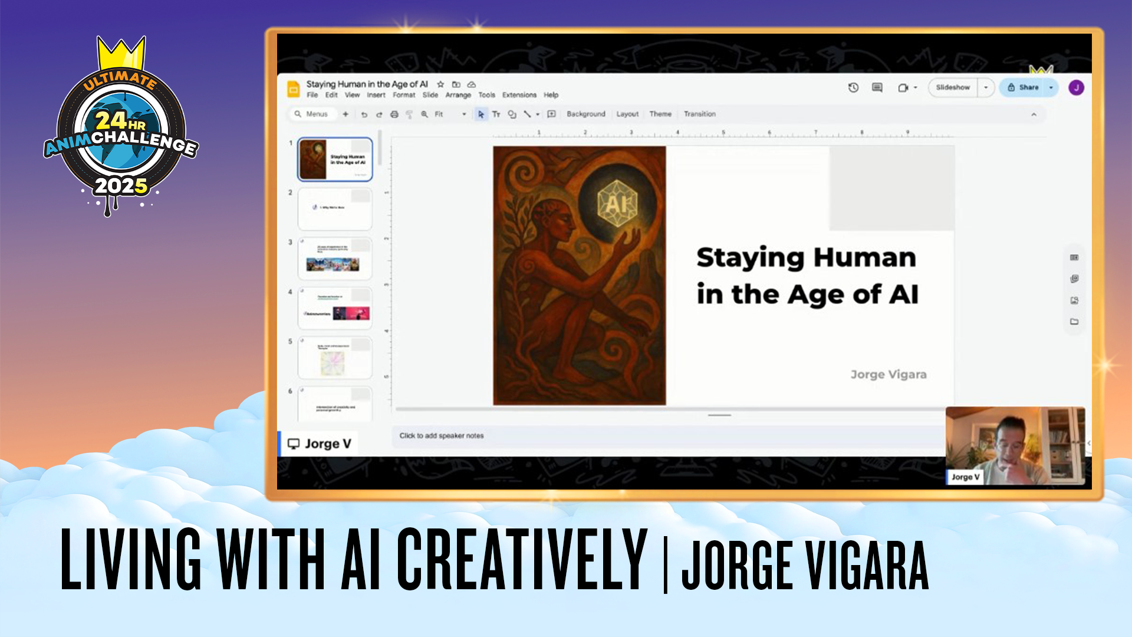This screenshot has width=1132, height=637.
Task: Select the Shape tool icon
Action: 512,114
